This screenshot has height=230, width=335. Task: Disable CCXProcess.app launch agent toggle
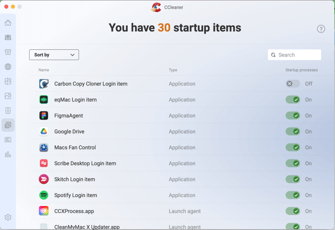point(293,211)
